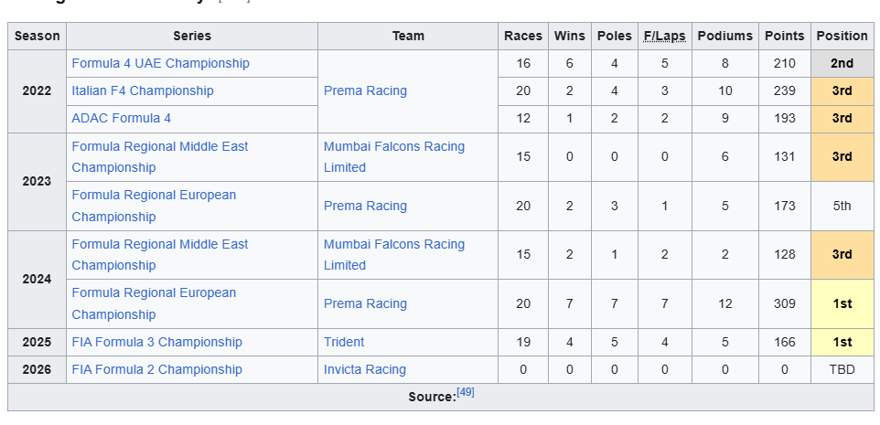This screenshot has width=880, height=425.
Task: Click the FIA Formula 3 Championship link
Action: pos(156,342)
